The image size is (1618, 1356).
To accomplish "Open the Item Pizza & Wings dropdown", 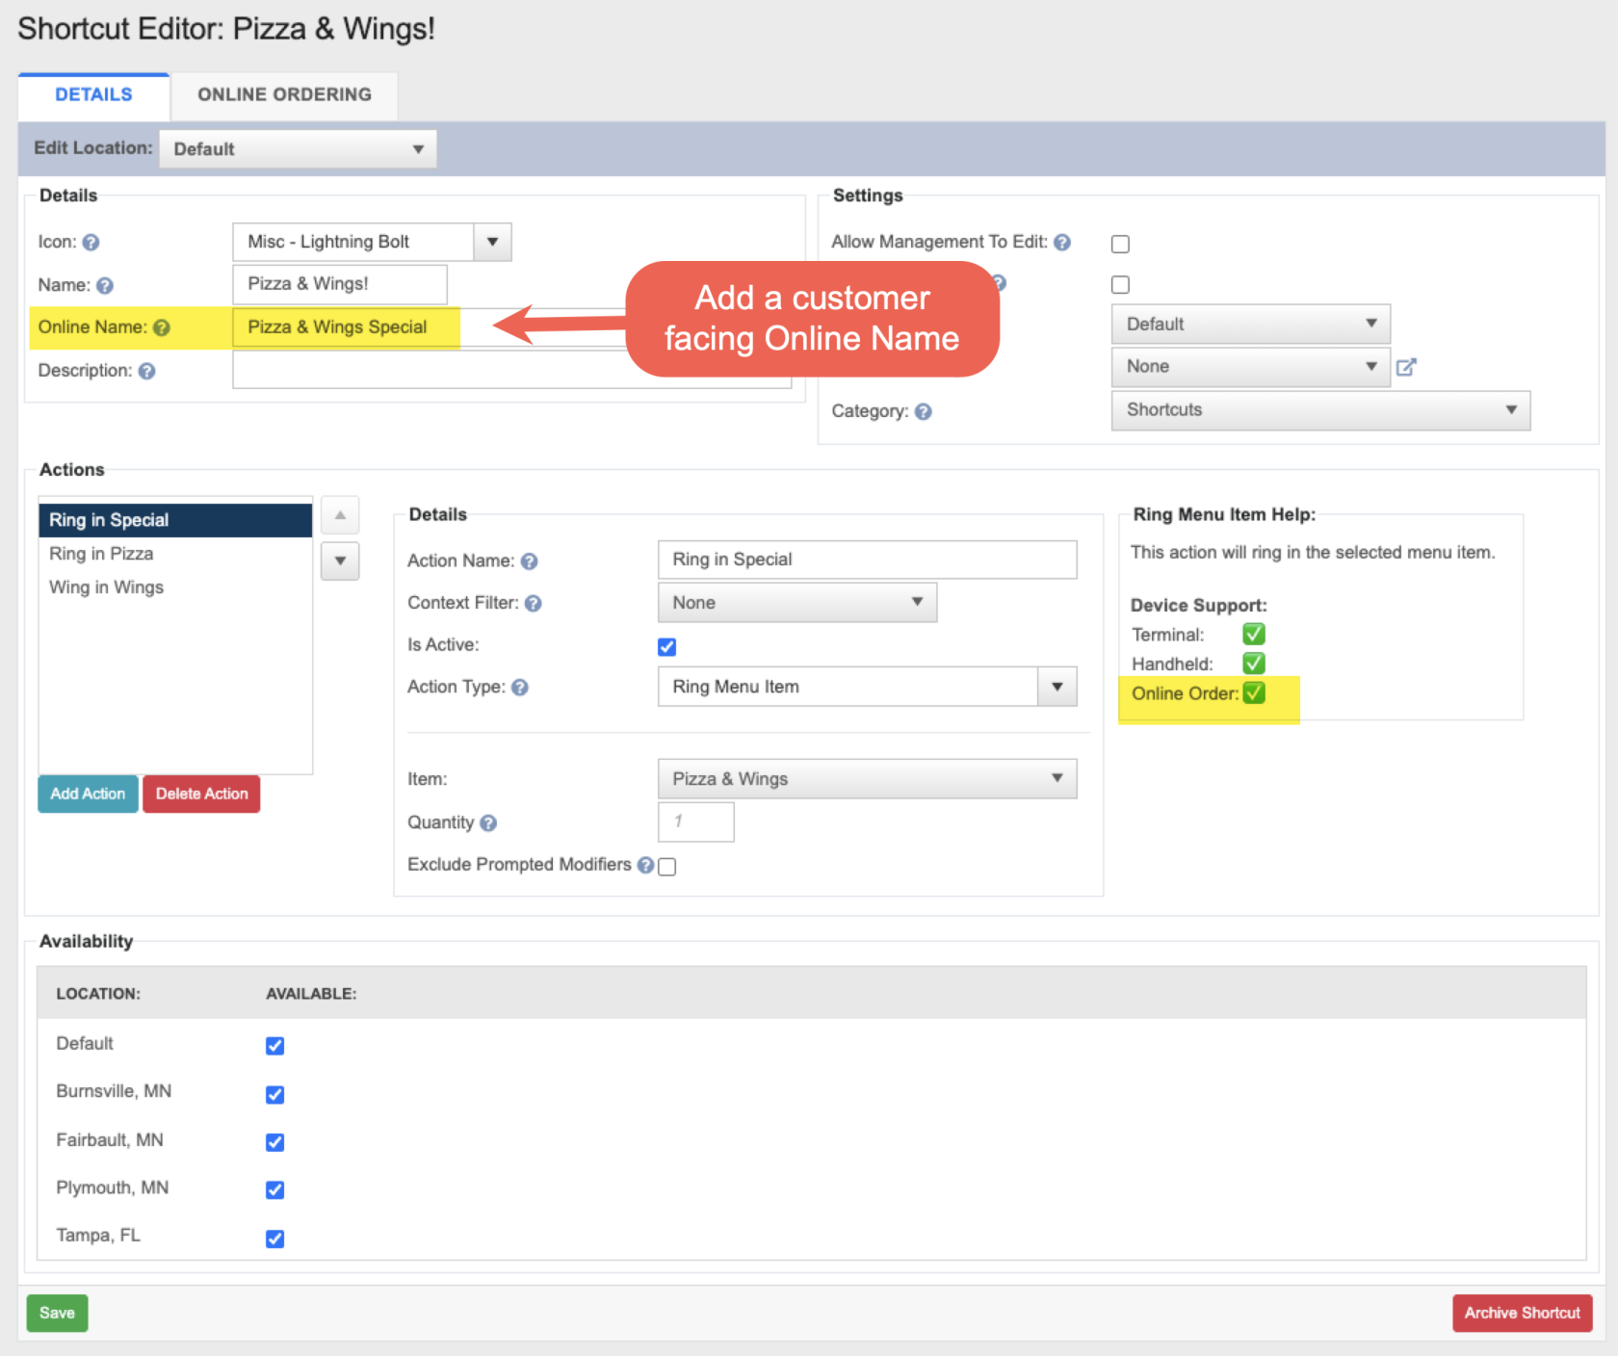I will pyautogui.click(x=867, y=779).
